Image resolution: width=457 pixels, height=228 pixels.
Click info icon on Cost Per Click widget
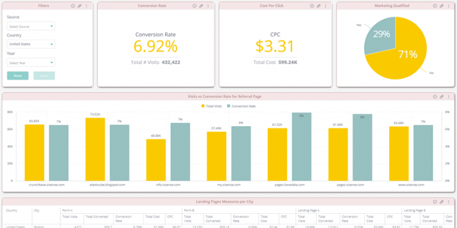312,6
